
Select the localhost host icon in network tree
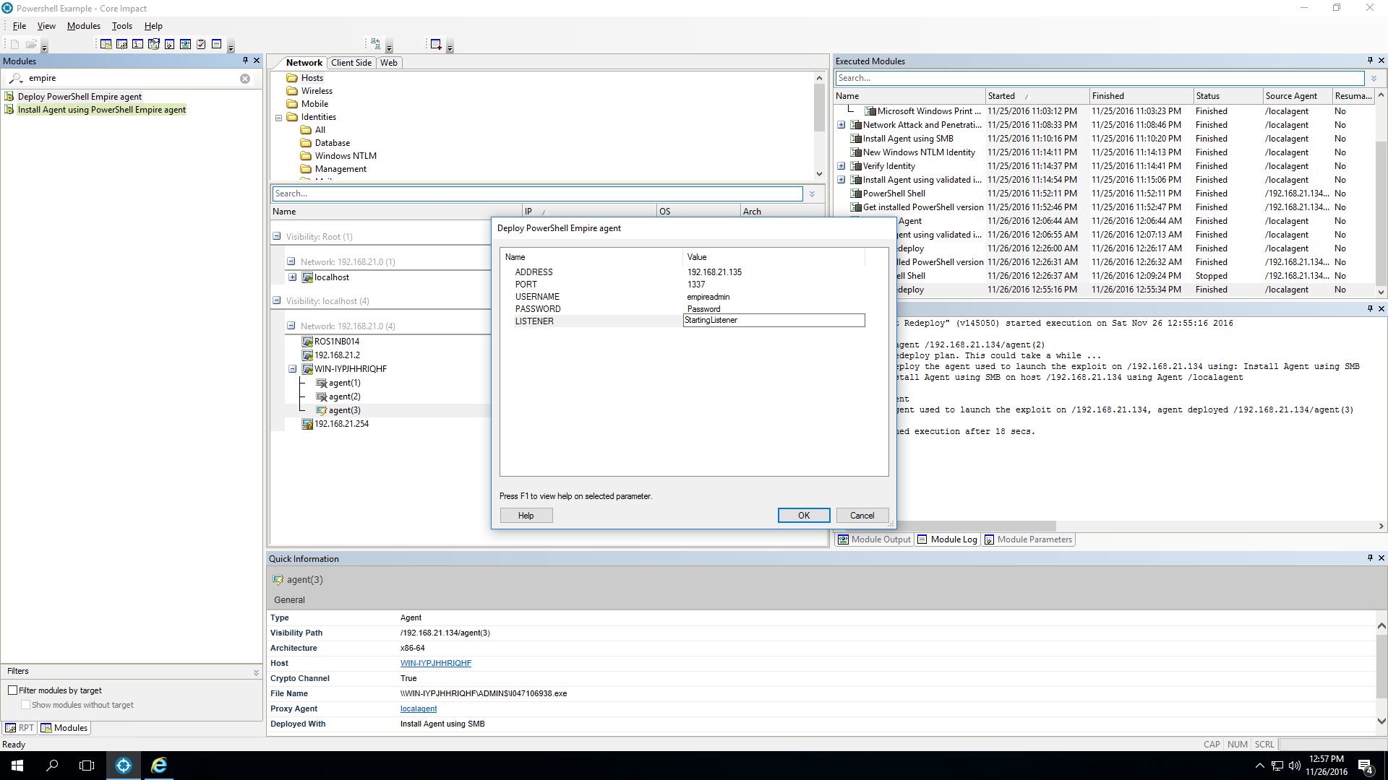(x=307, y=277)
